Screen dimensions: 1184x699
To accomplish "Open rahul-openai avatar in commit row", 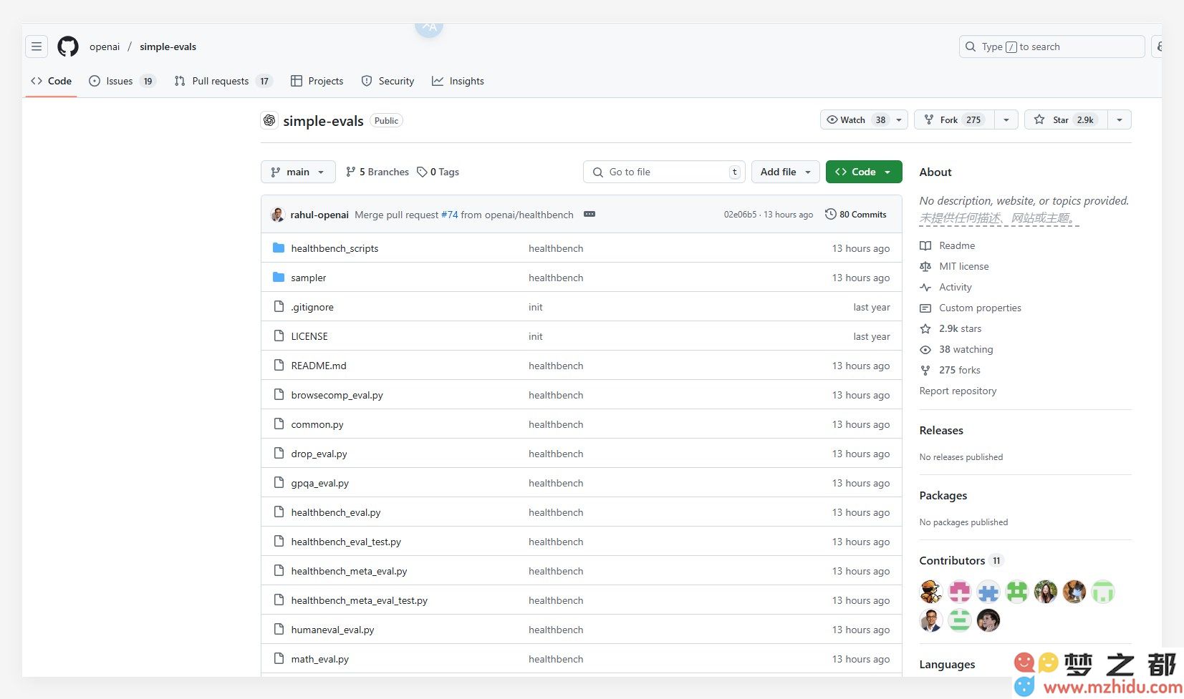I will (278, 215).
